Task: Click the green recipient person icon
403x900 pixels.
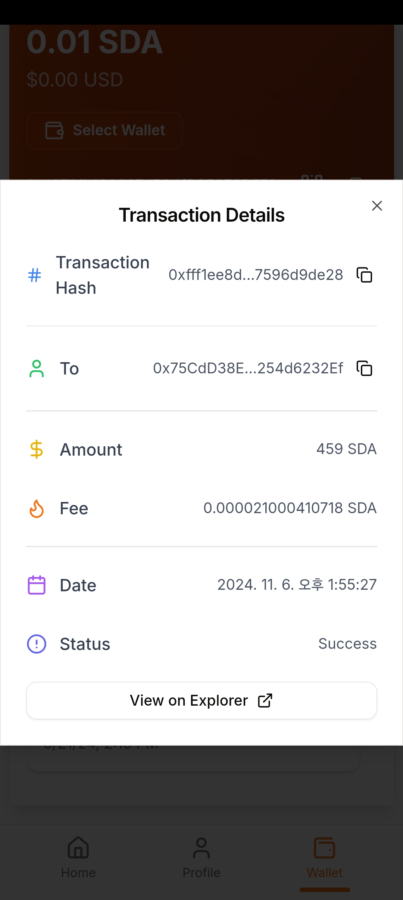Action: click(37, 369)
